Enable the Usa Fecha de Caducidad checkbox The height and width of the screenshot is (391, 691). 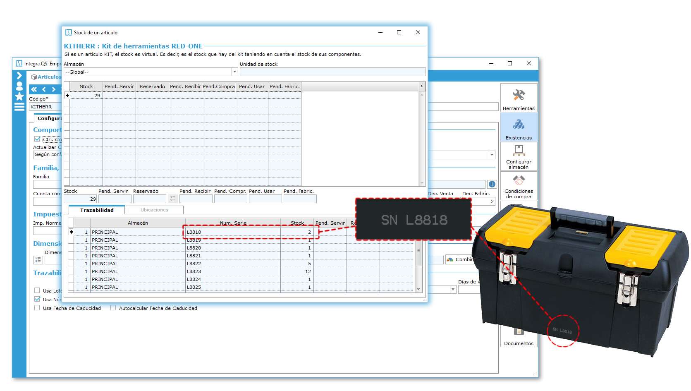37,308
